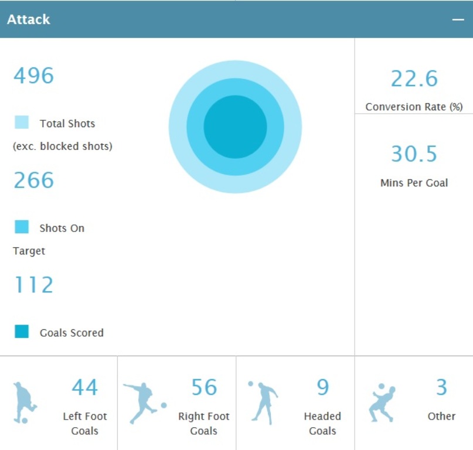Click the Attack panel header title
473x450 pixels.
[29, 19]
